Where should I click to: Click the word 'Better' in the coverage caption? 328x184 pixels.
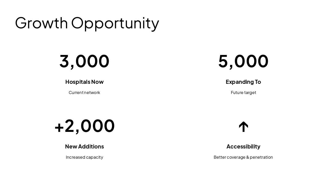tap(220, 157)
